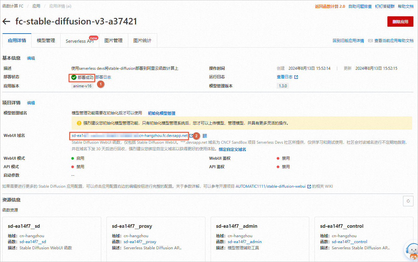418x262 pixels.
Task: Click the 删除应用 button
Action: click(x=400, y=22)
